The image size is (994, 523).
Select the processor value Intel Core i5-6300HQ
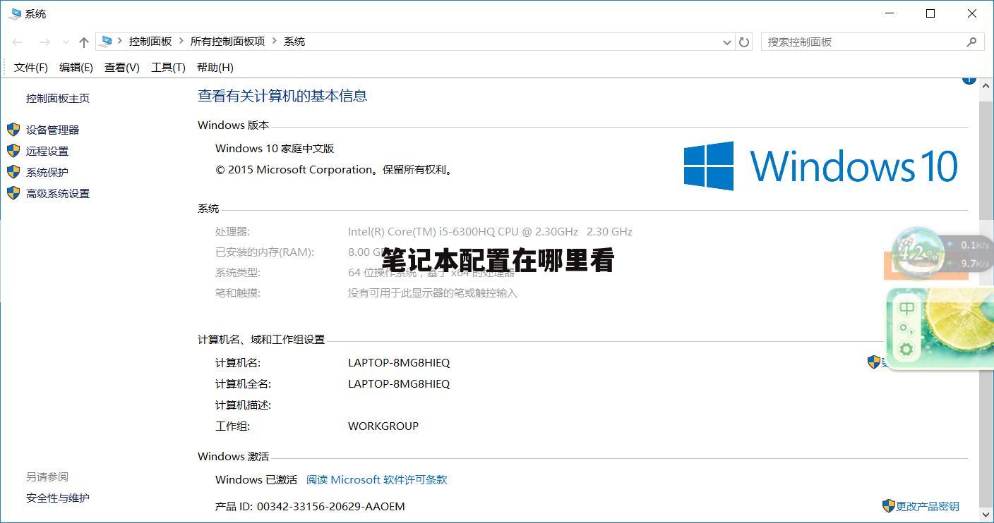point(490,231)
